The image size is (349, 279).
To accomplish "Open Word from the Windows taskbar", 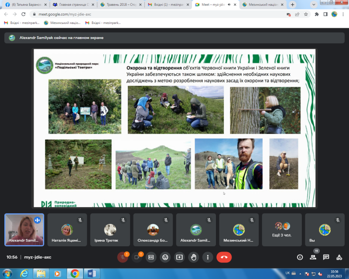I will pyautogui.click(x=92, y=273).
